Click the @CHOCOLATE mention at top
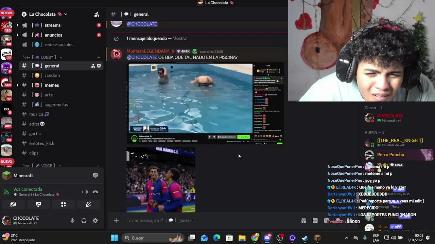This screenshot has width=435, height=244. point(142,24)
